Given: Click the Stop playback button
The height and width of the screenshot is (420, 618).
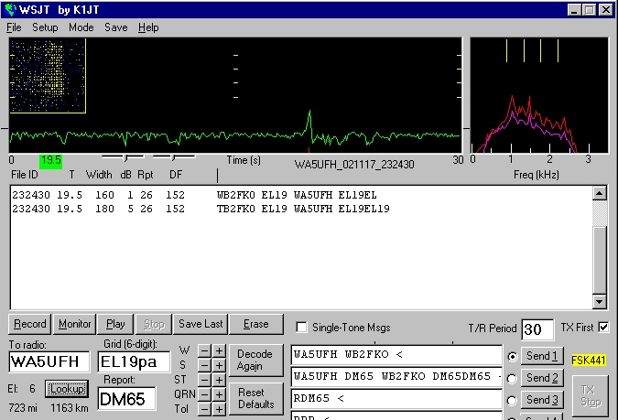Looking at the screenshot, I should pos(154,324).
